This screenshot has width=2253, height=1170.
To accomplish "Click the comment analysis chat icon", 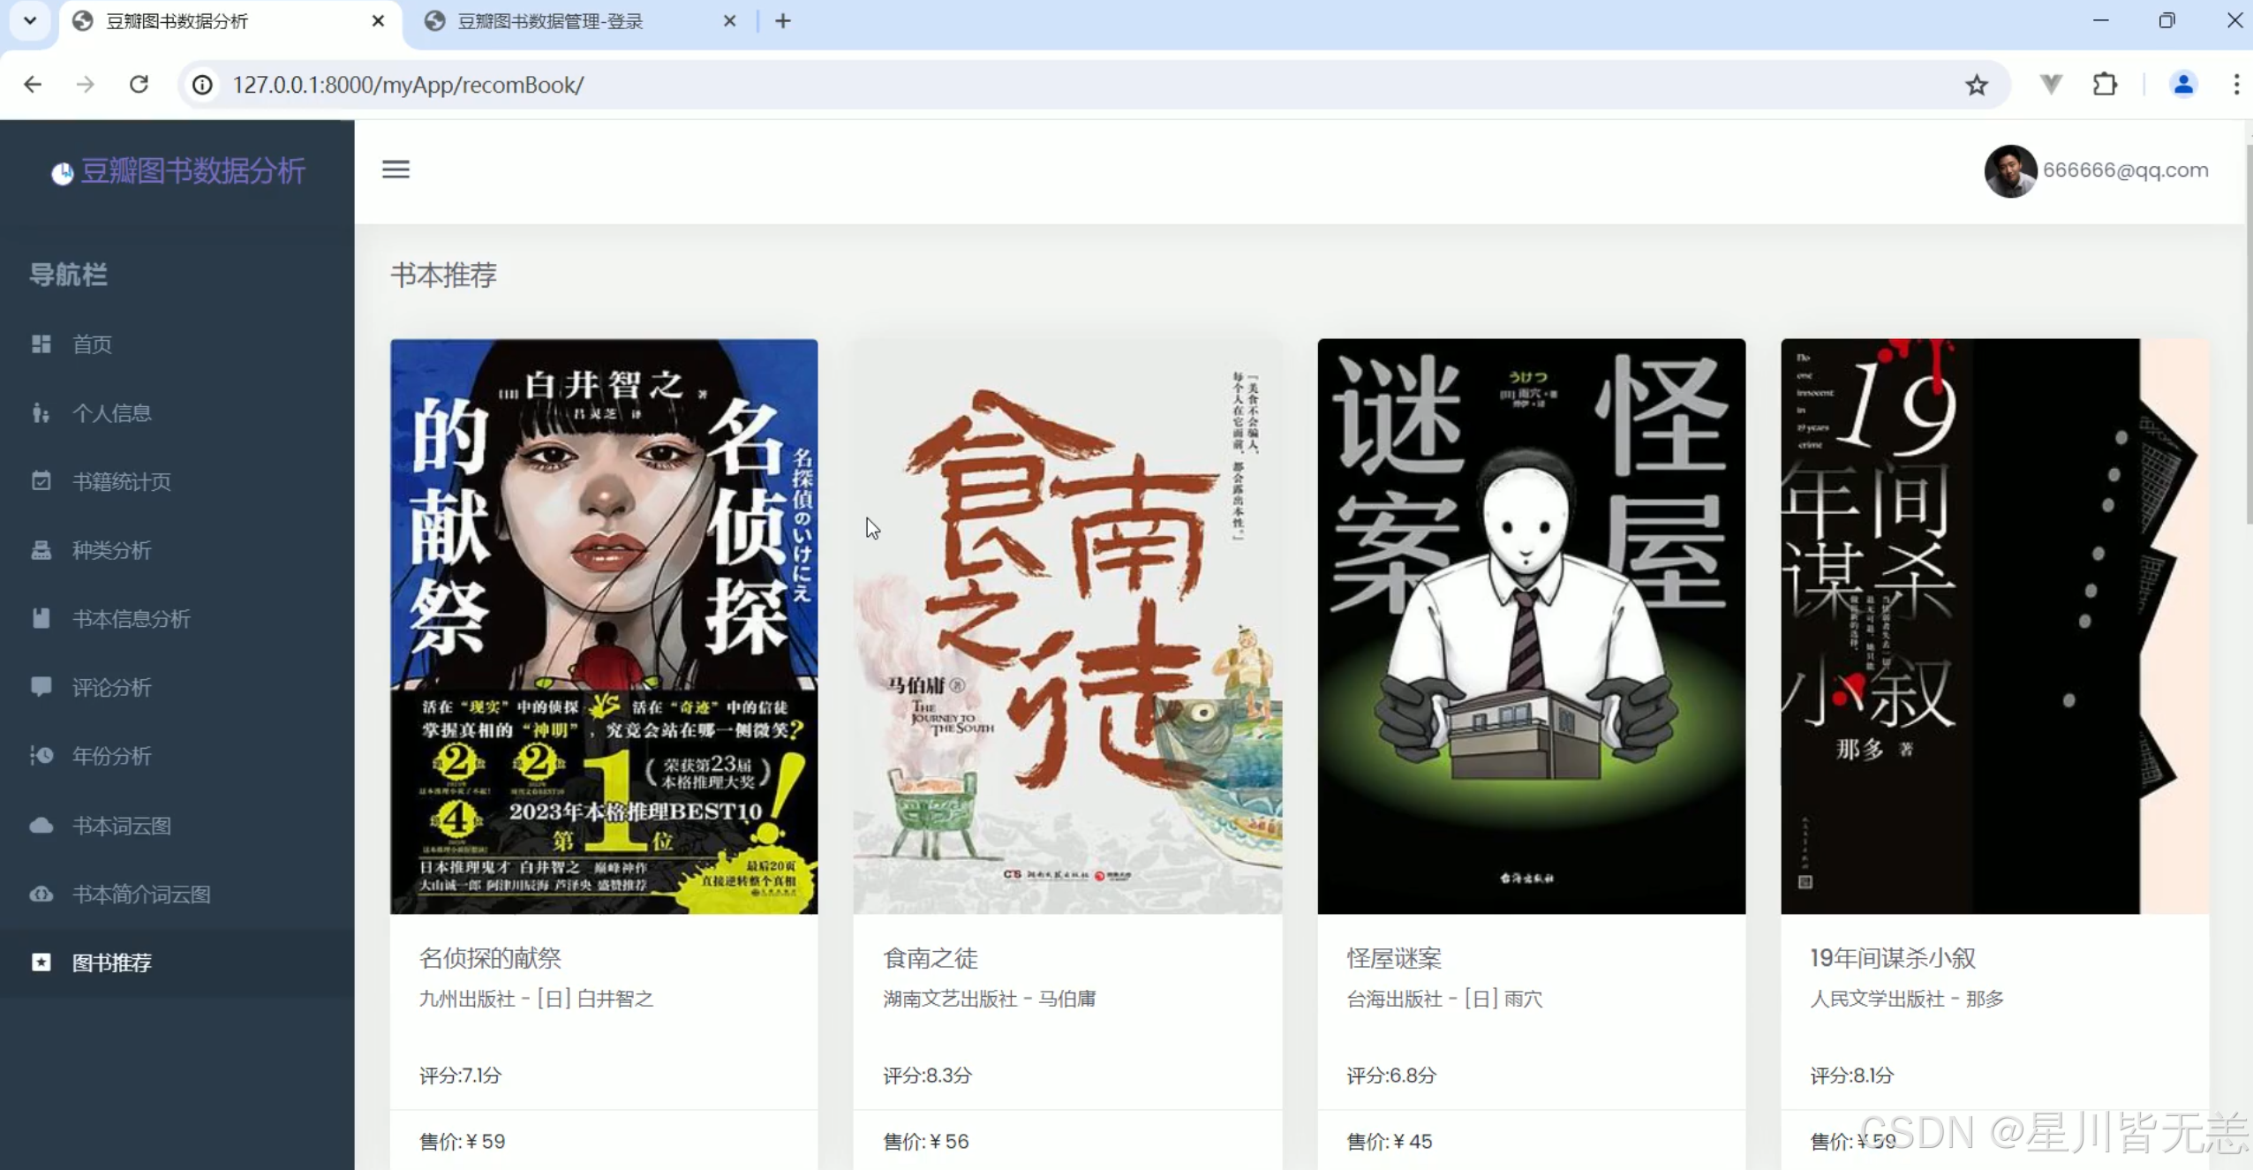I will pos(41,687).
